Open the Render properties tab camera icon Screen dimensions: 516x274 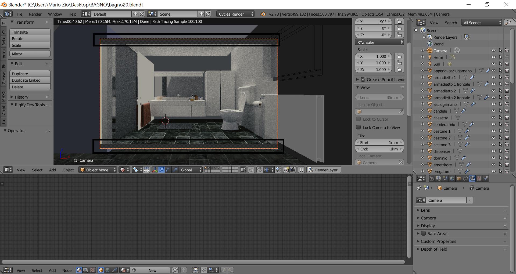point(432,178)
